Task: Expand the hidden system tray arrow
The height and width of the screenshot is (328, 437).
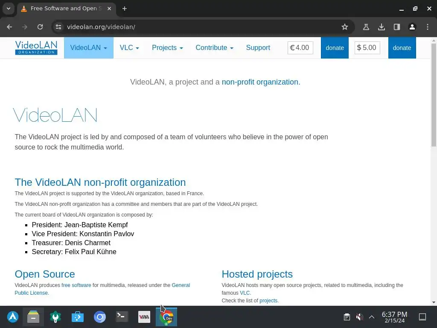Action: pos(372,317)
